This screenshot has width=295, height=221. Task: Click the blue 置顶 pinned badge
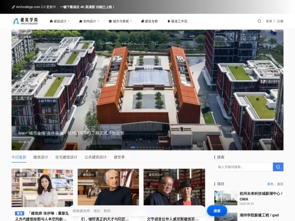pos(20,214)
